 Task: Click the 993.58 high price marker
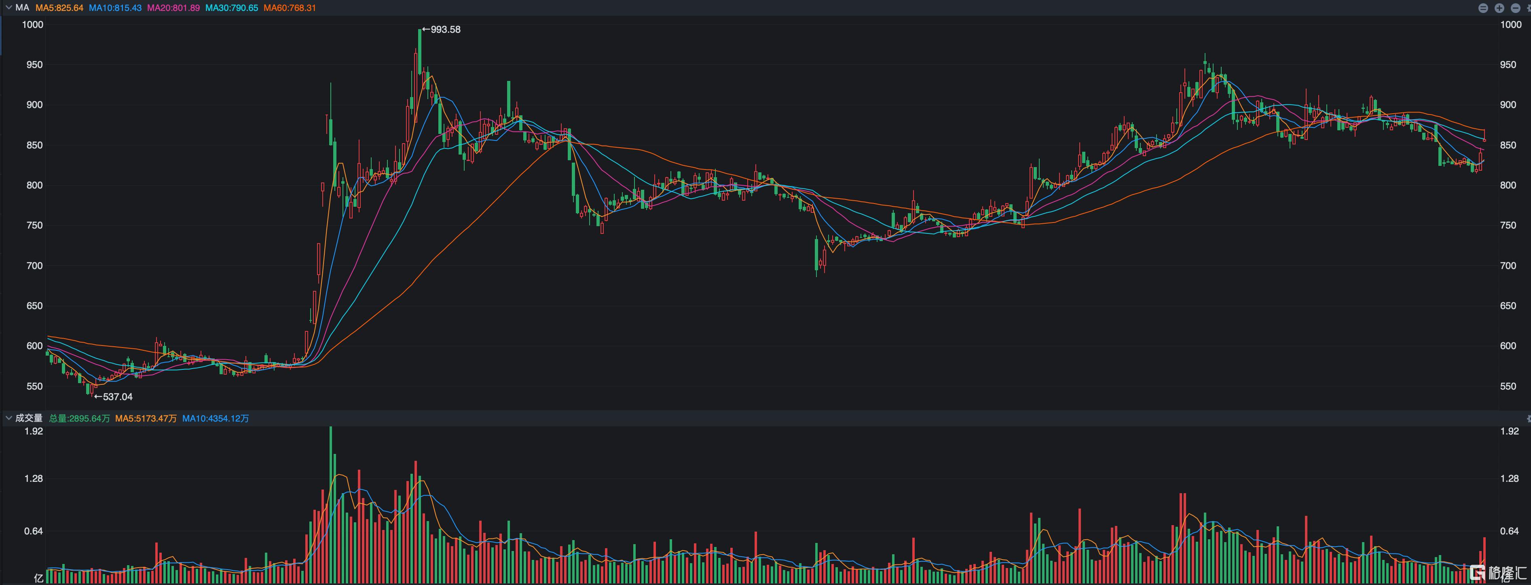click(x=441, y=30)
